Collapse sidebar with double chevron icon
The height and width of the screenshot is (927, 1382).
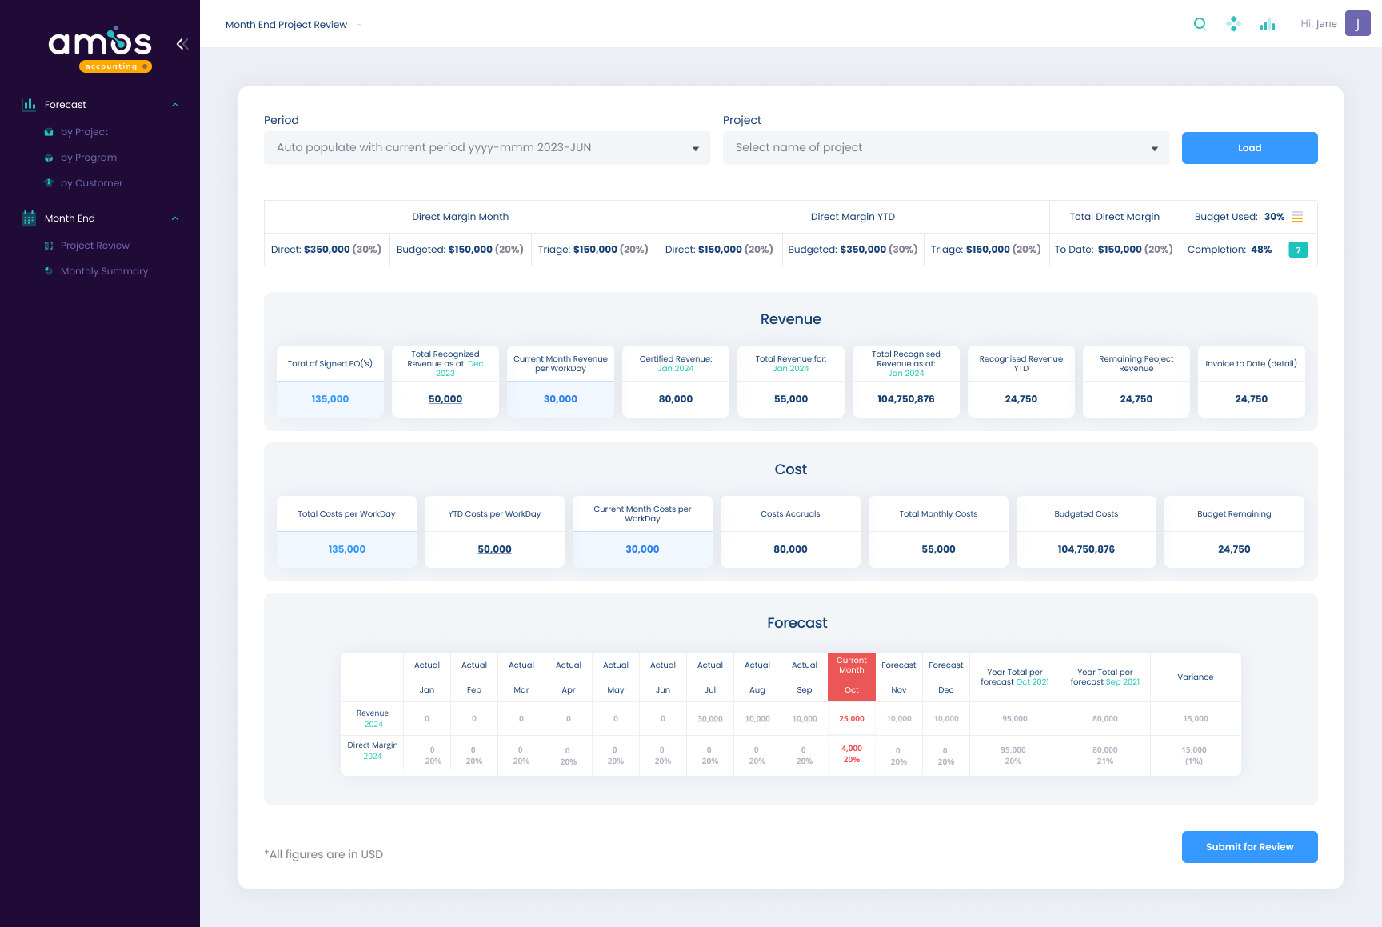point(182,44)
